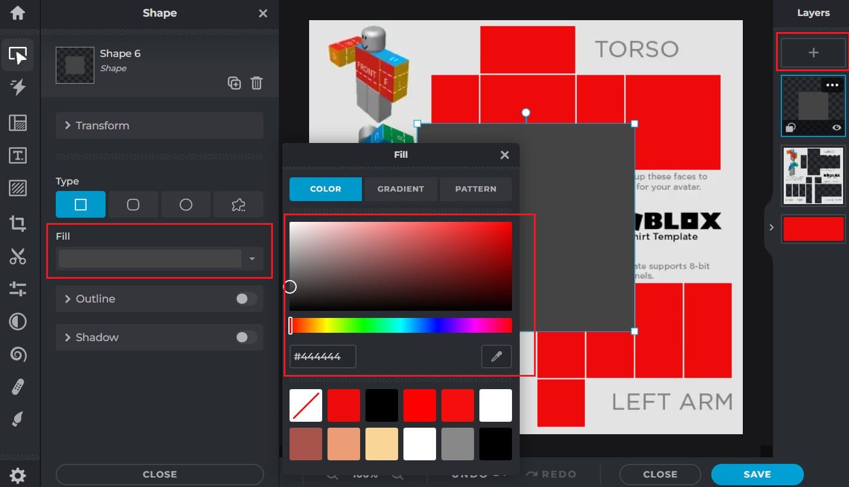The image size is (849, 487).
Task: Choose the salmon color swatch
Action: (344, 444)
